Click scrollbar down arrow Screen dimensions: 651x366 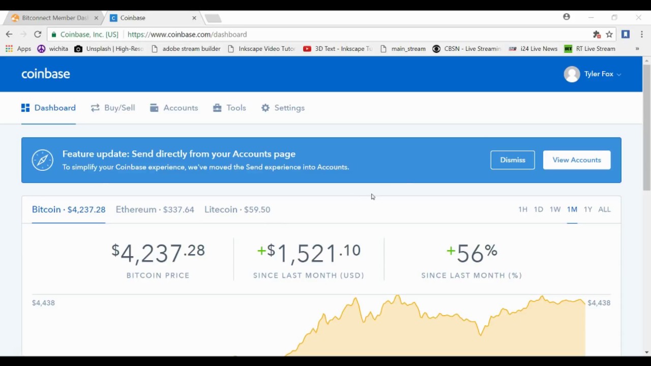(646, 352)
